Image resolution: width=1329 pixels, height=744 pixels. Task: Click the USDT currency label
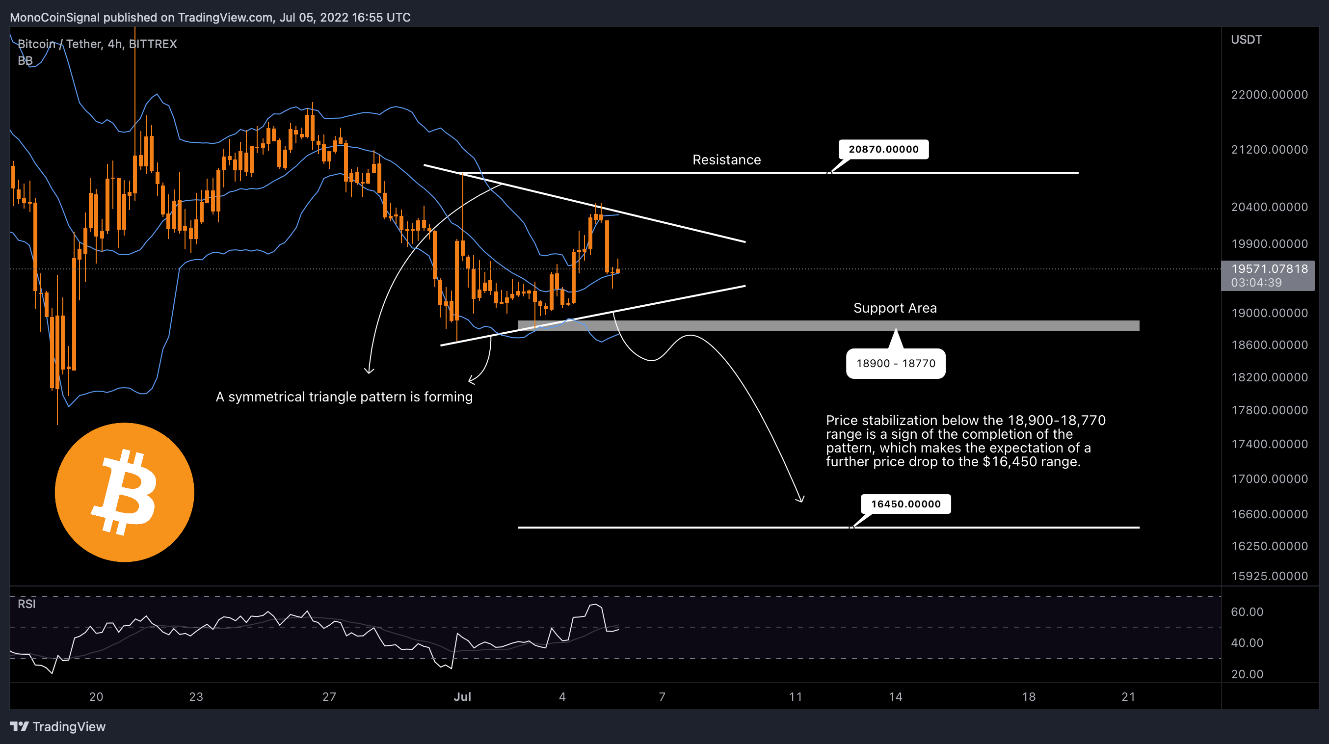pyautogui.click(x=1246, y=40)
